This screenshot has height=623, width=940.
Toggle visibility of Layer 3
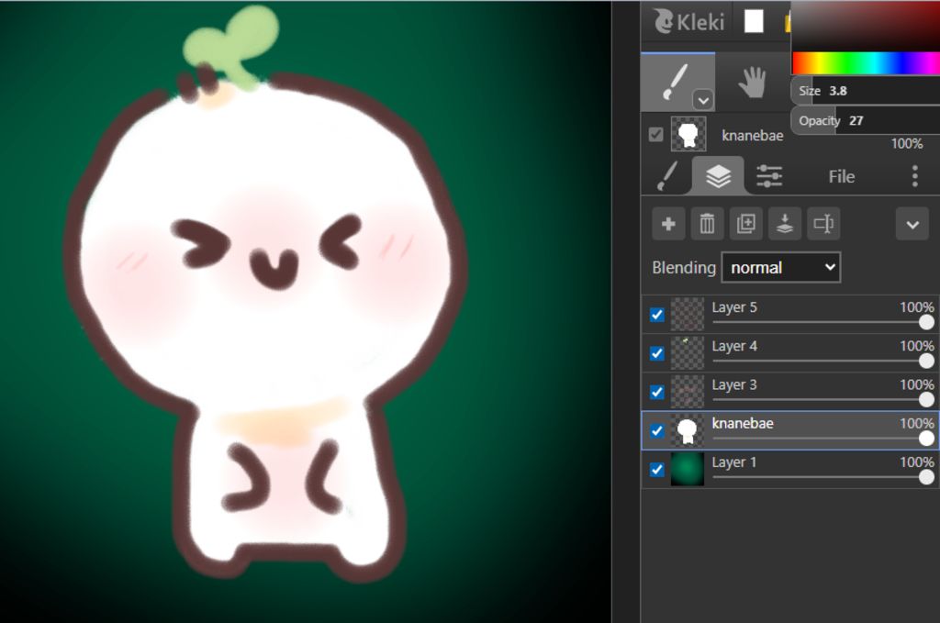pyautogui.click(x=657, y=392)
